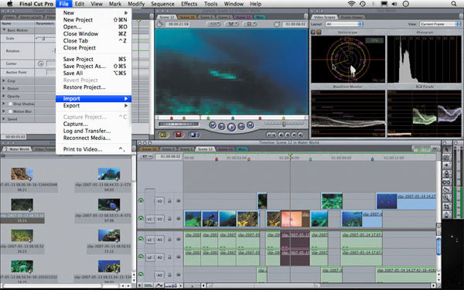
Task: Pick the Slip tool in Tool palette
Action: point(446,182)
